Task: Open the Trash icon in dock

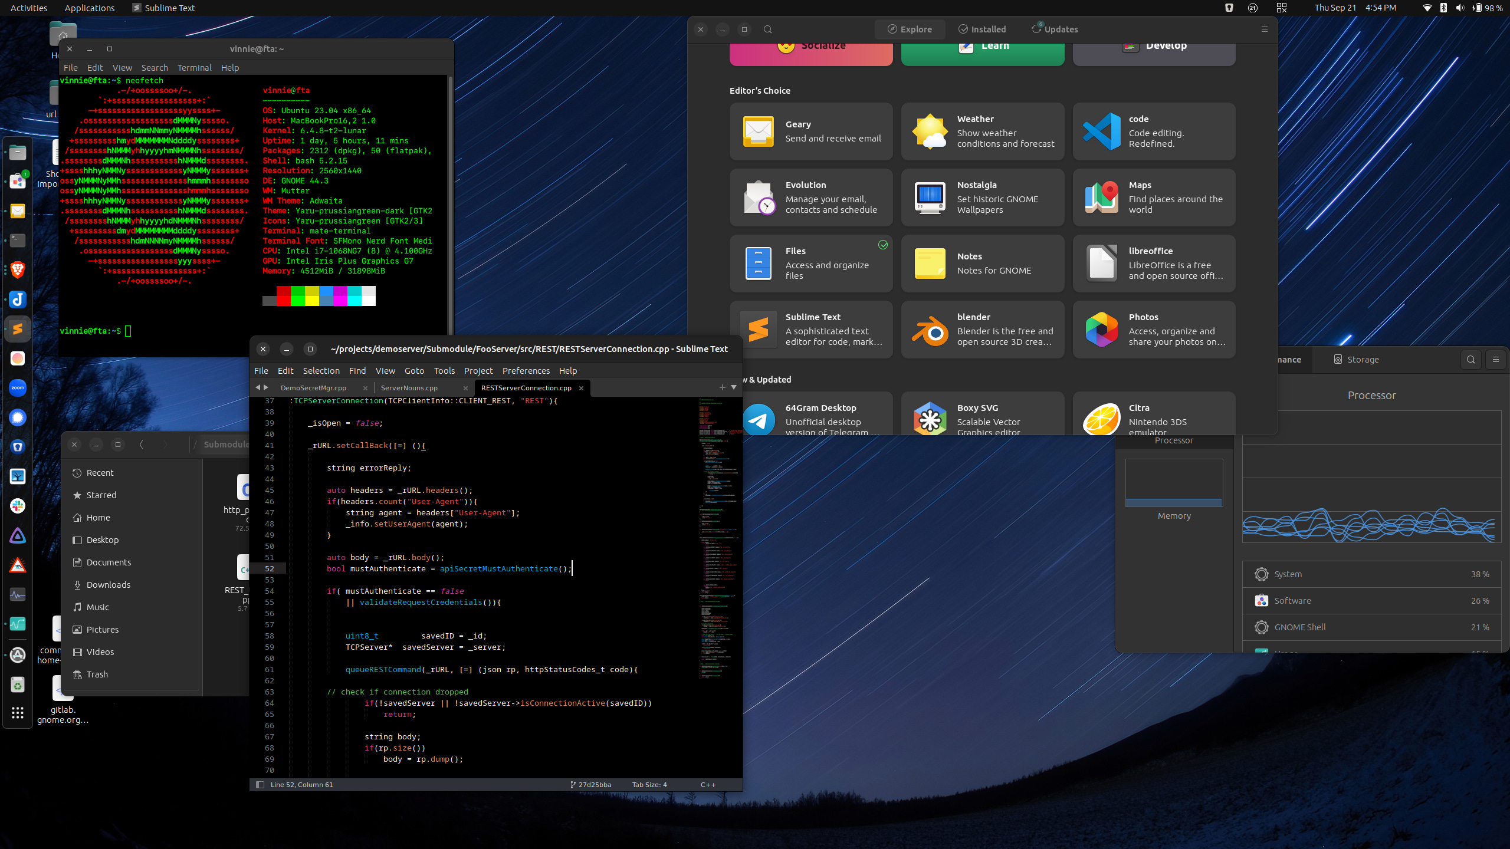Action: (x=18, y=685)
